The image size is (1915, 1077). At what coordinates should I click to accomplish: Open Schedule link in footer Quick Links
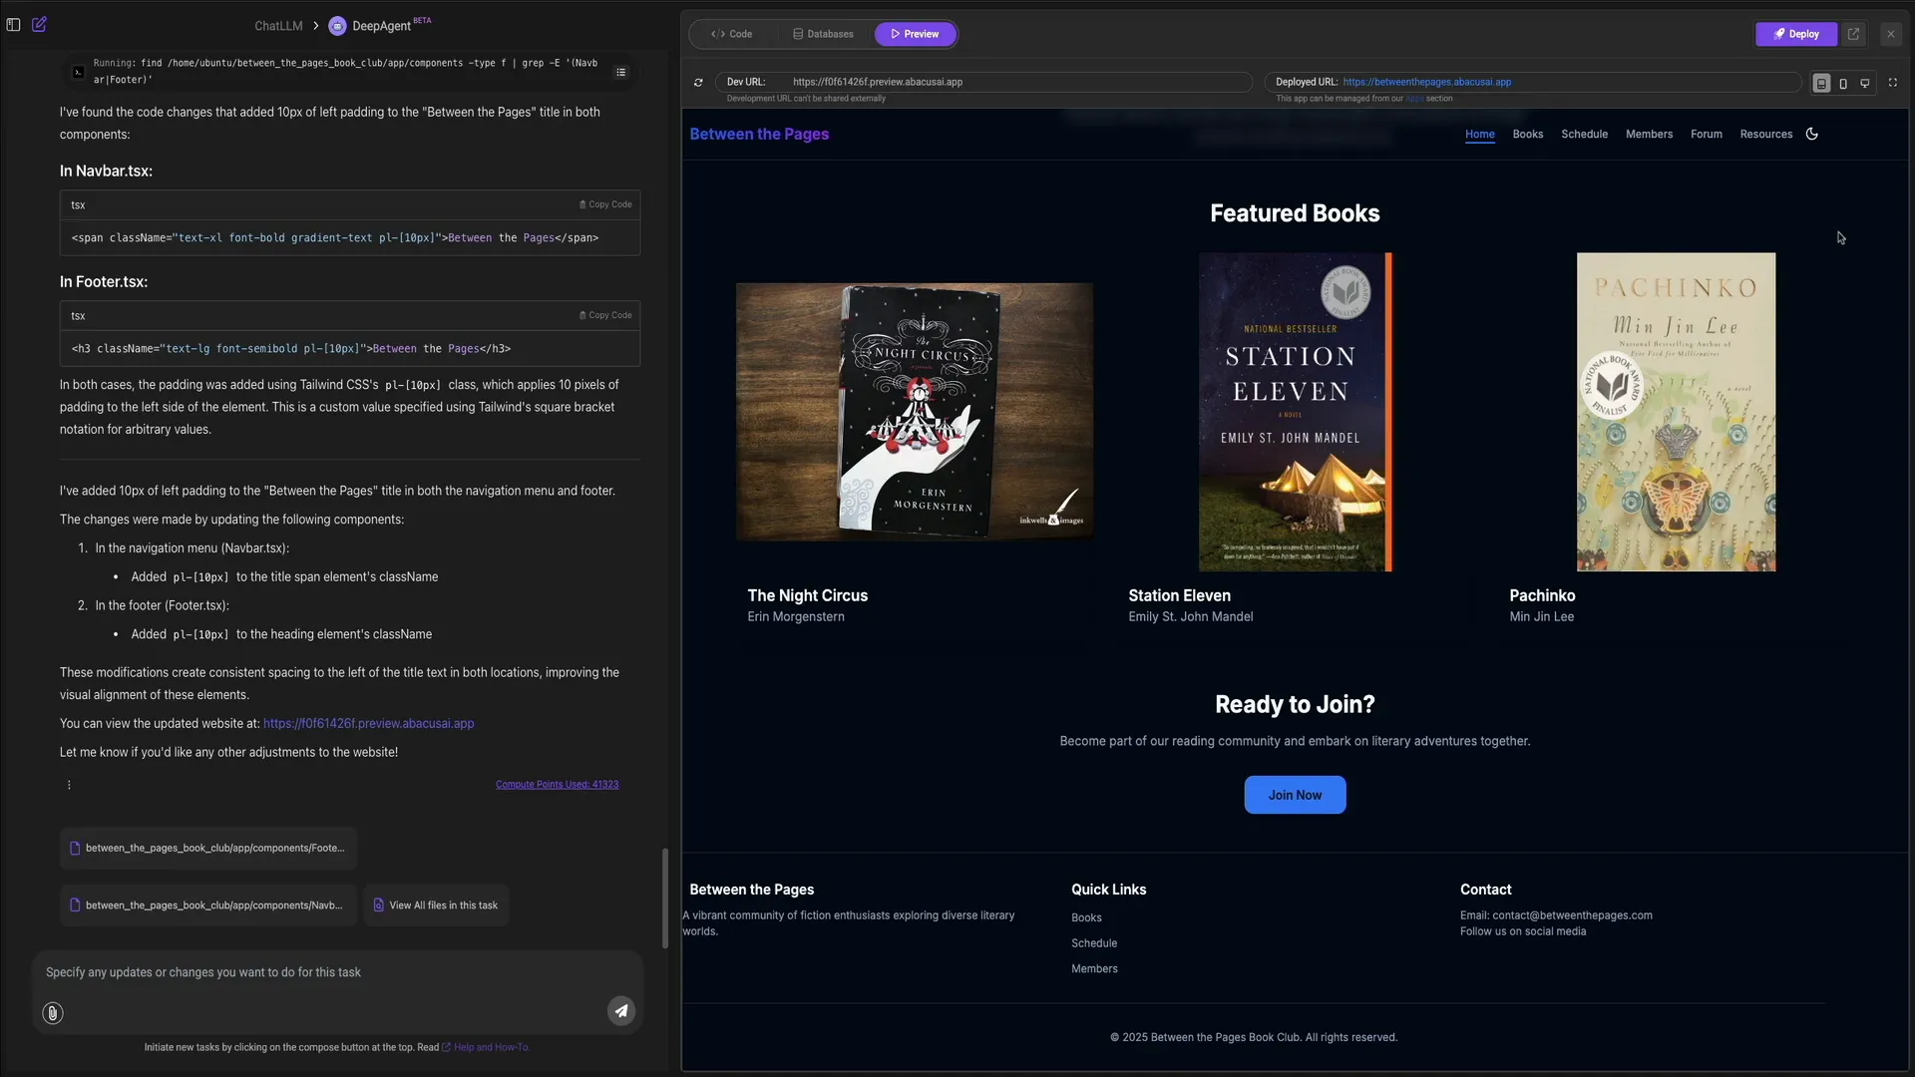1094,943
